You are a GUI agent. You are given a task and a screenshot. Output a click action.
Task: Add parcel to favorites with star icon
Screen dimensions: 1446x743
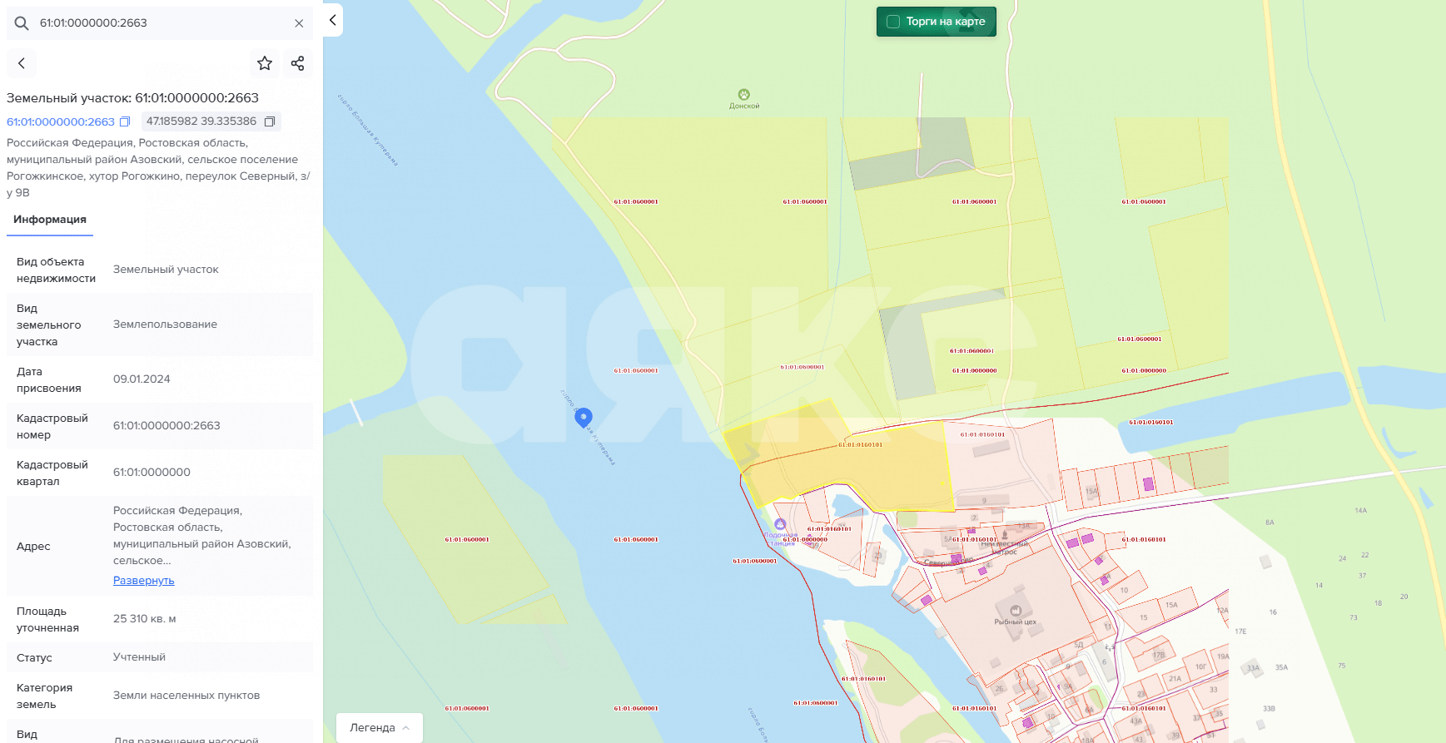click(265, 63)
